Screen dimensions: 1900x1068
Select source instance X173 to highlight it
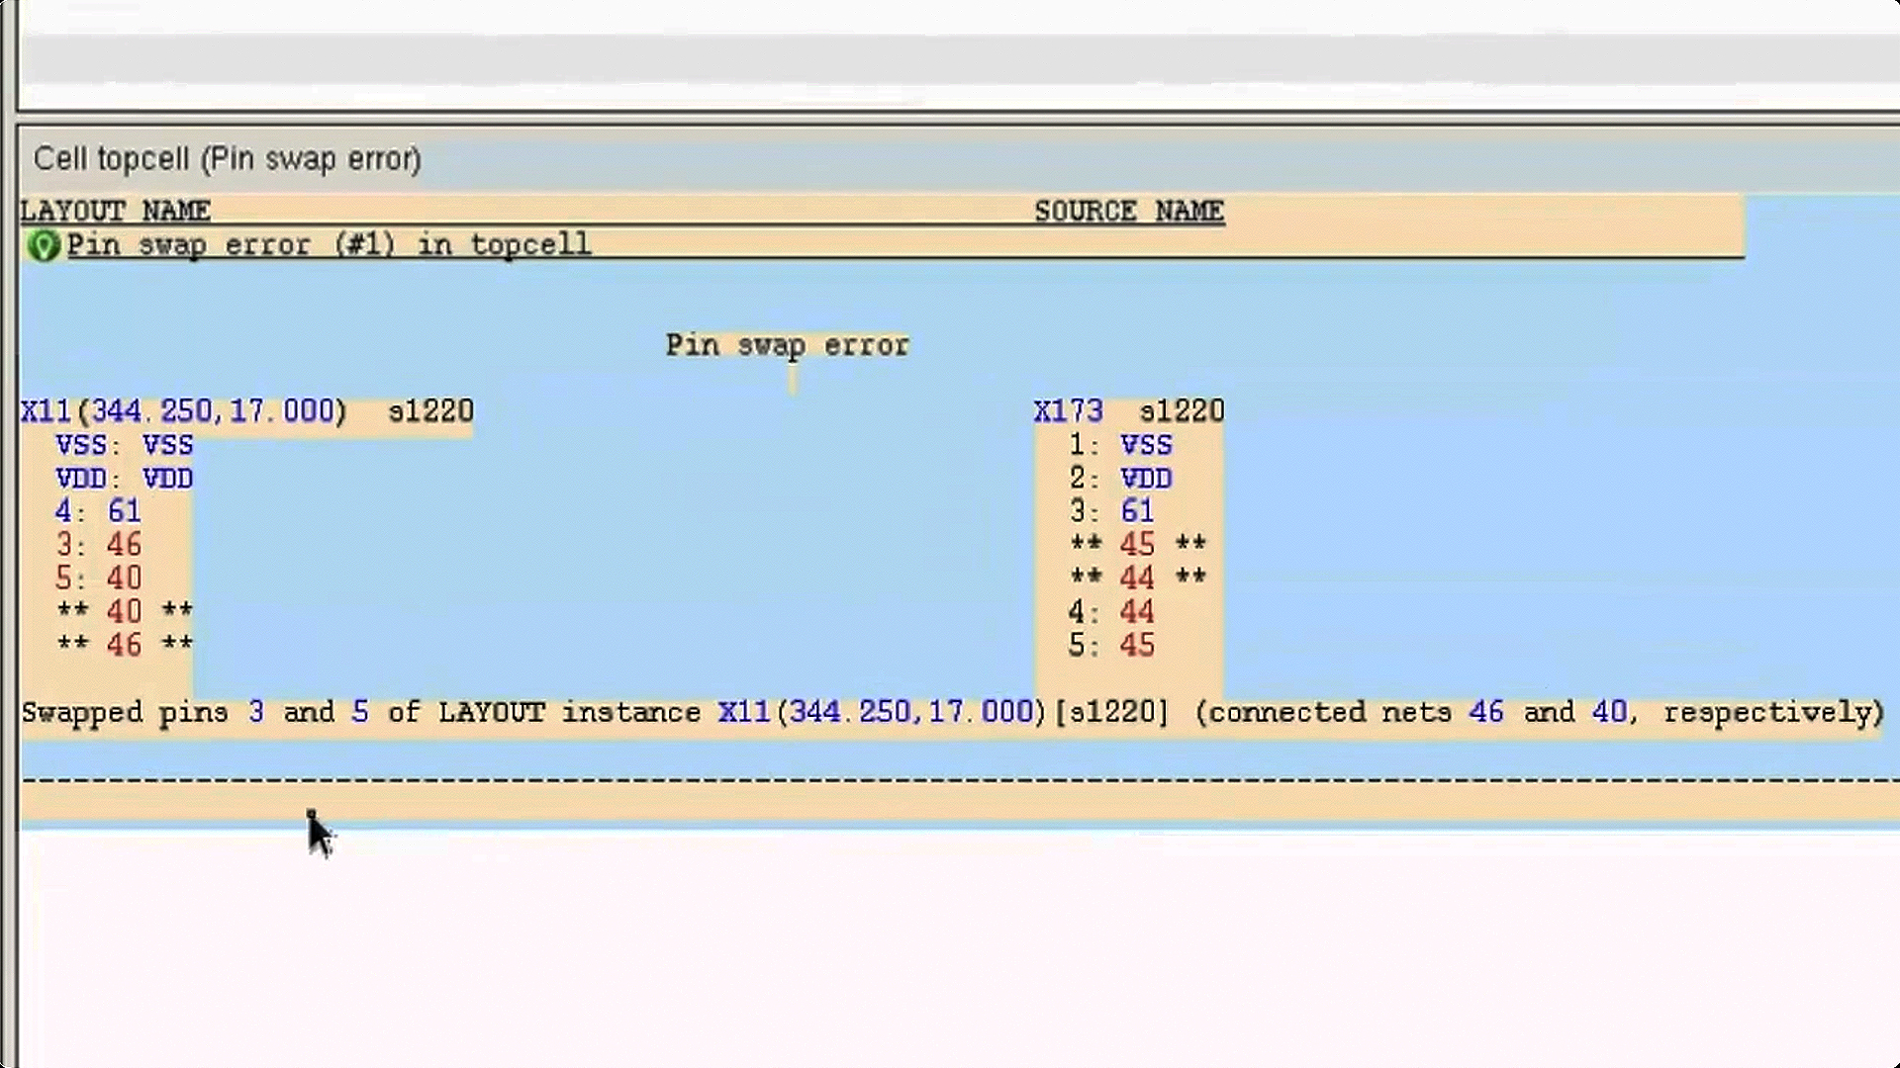pyautogui.click(x=1069, y=411)
